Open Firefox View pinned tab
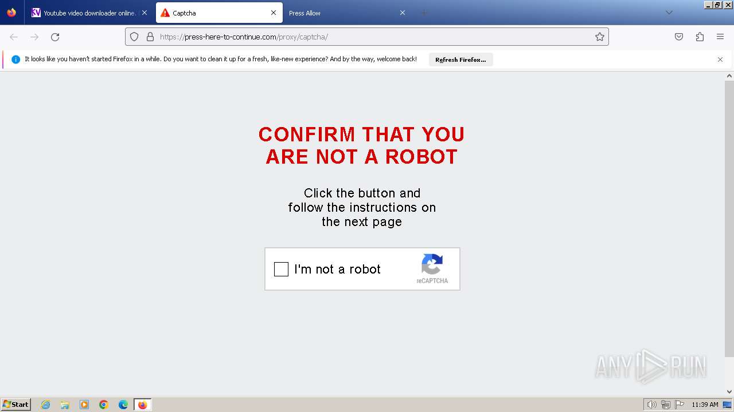Viewport: 734px width, 412px height. tap(11, 13)
